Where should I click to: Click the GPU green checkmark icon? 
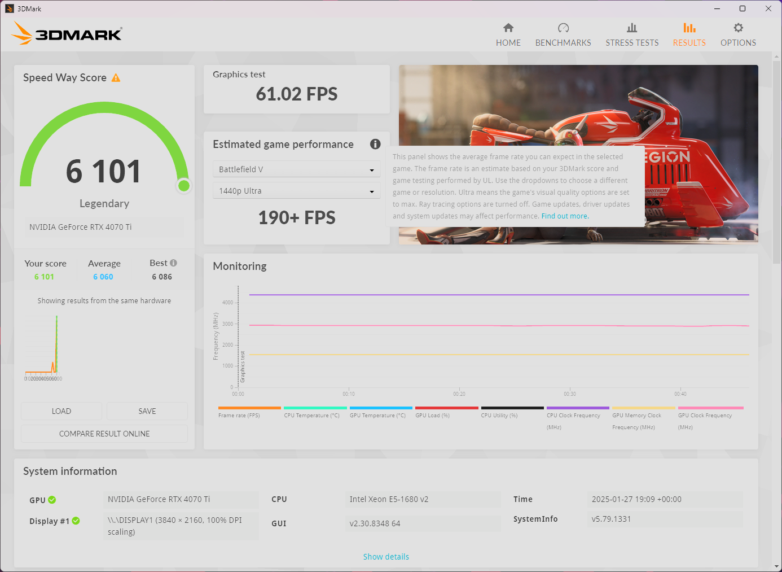point(52,500)
